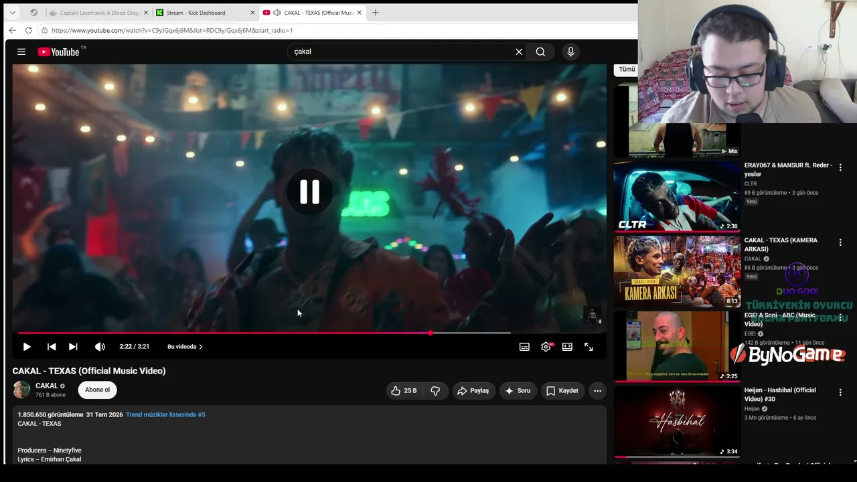Skip to the next video
The width and height of the screenshot is (857, 482).
click(x=73, y=347)
